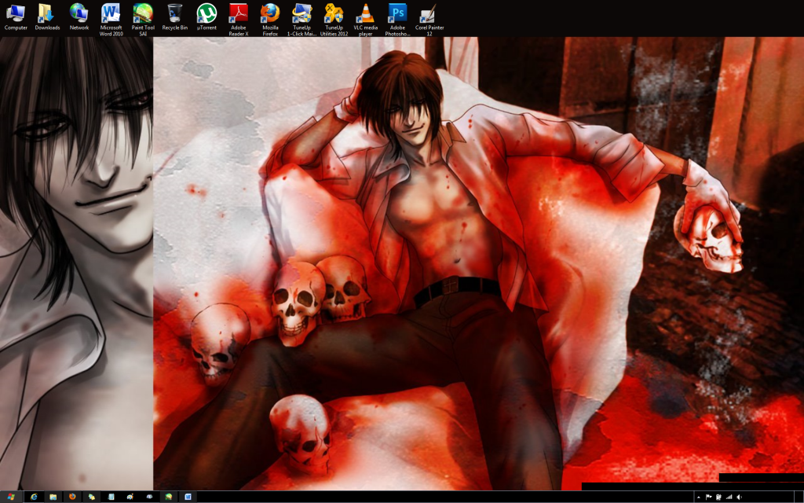Open the Windows Start menu
This screenshot has width=804, height=503.
click(x=11, y=497)
